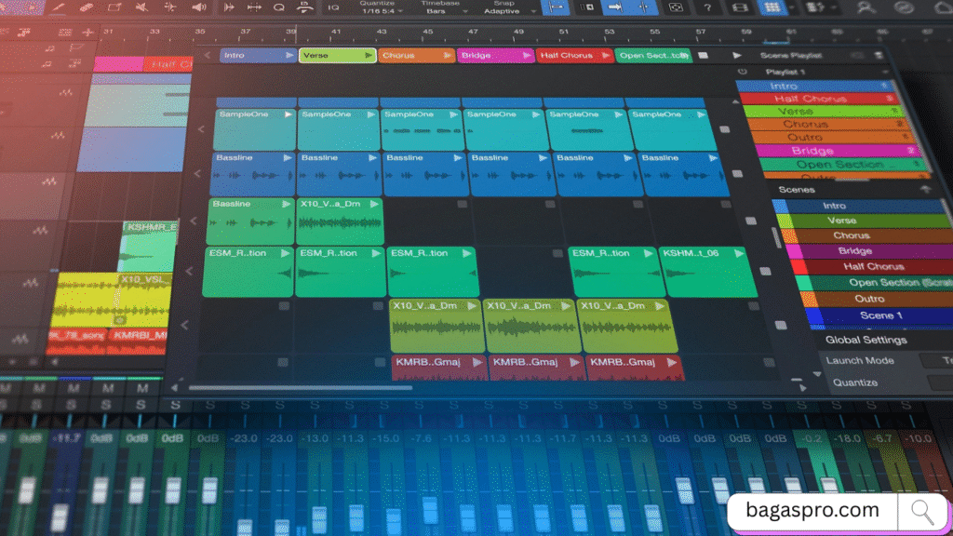Viewport: 953px width, 536px height.
Task: Toggle the power button next to Playlist 1
Action: 742,72
